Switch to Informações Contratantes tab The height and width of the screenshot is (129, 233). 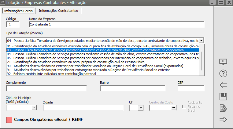click(x=58, y=11)
